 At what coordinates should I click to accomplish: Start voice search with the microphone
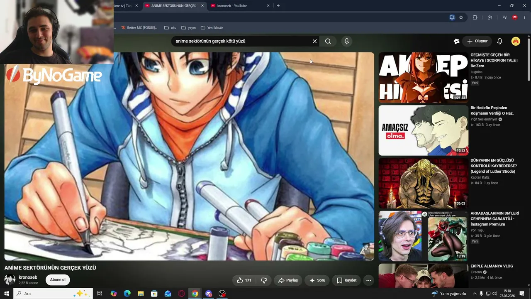(347, 41)
